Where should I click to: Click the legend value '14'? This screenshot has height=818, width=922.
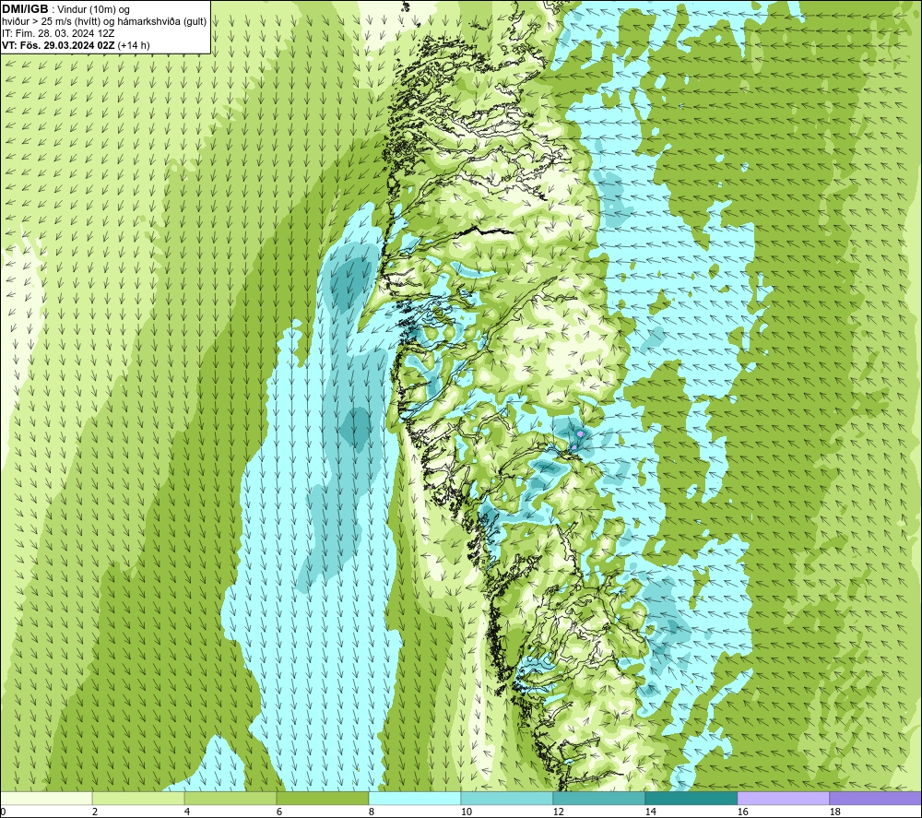coord(650,812)
